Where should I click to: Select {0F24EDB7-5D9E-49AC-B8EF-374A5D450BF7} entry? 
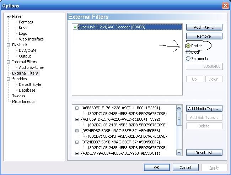point(120,142)
